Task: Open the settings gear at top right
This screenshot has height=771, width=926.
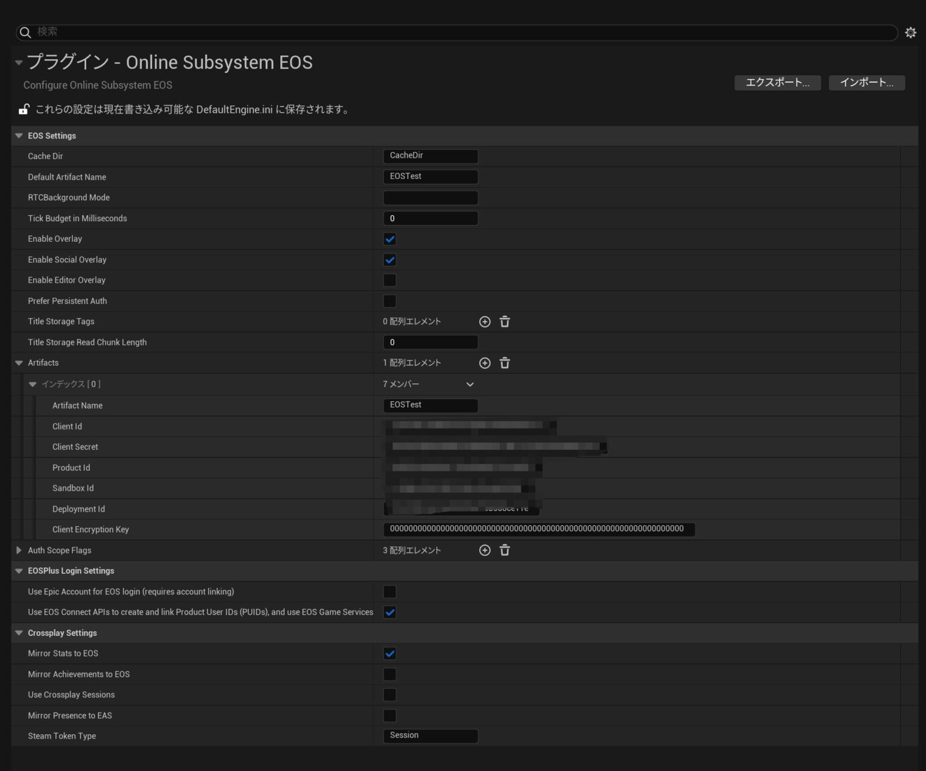Action: click(910, 32)
